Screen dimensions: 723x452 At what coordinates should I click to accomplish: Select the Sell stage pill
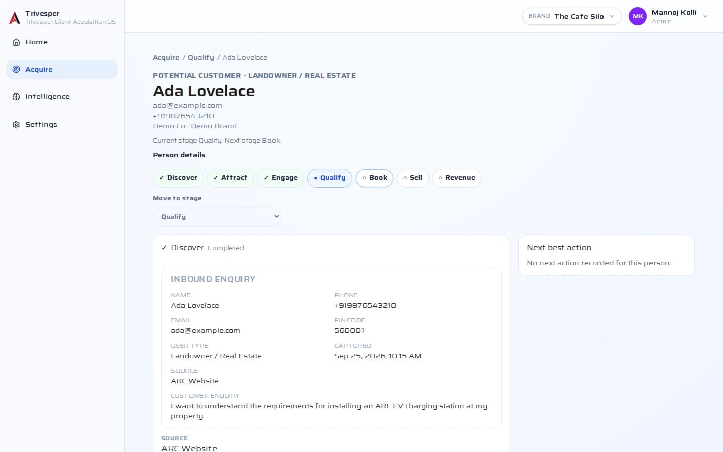[413, 178]
